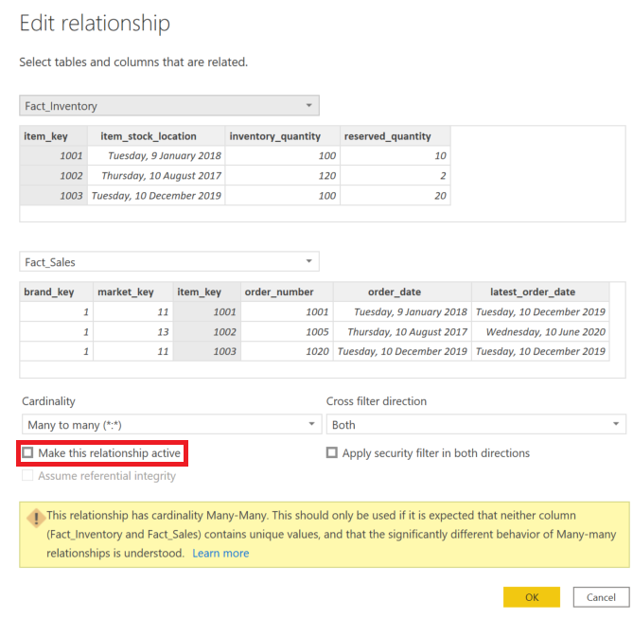This screenshot has width=633, height=618.
Task: Select the latest_order_date column header
Action: click(540, 291)
